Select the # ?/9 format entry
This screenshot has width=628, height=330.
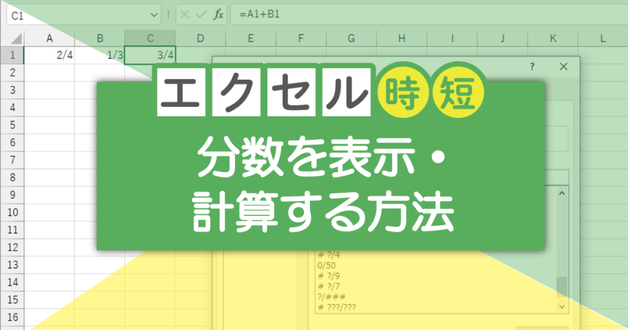click(329, 276)
